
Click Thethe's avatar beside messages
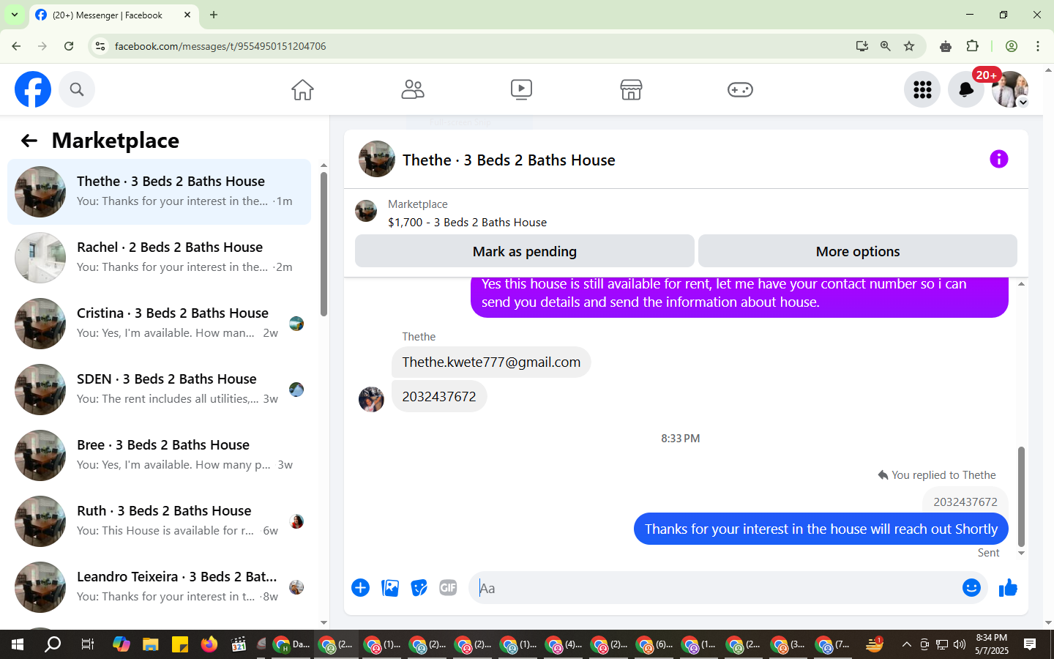371,400
